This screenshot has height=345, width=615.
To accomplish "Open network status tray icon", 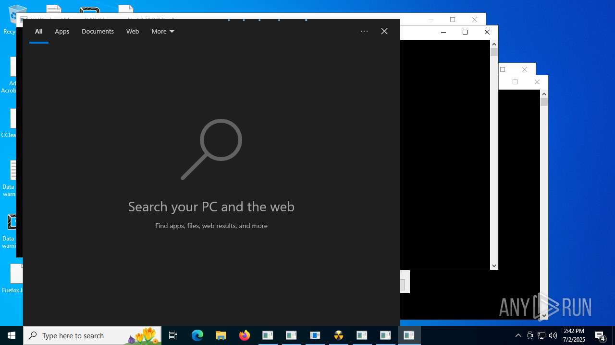I will (x=541, y=336).
